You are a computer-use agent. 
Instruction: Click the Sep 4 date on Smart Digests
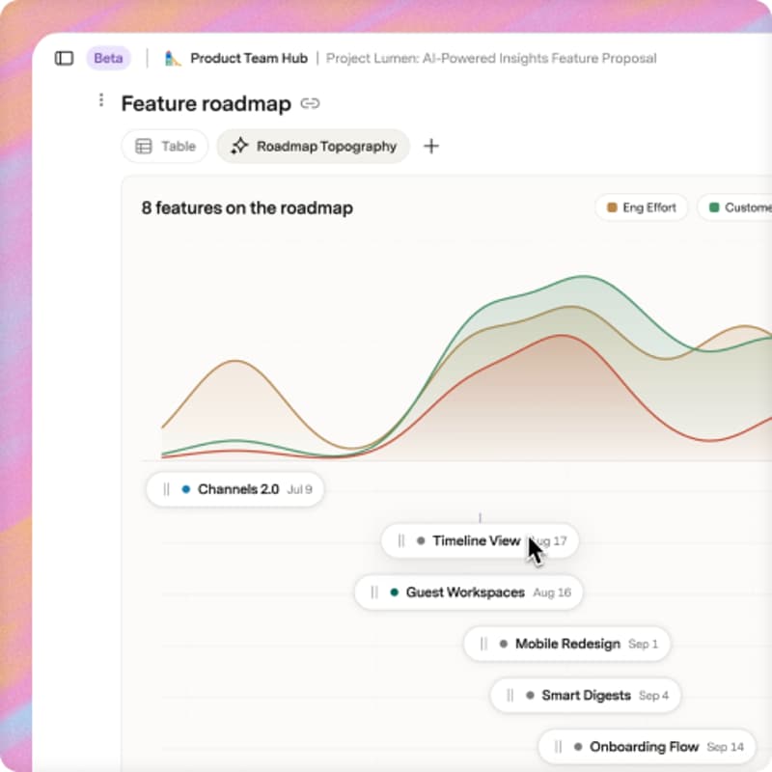click(x=654, y=695)
